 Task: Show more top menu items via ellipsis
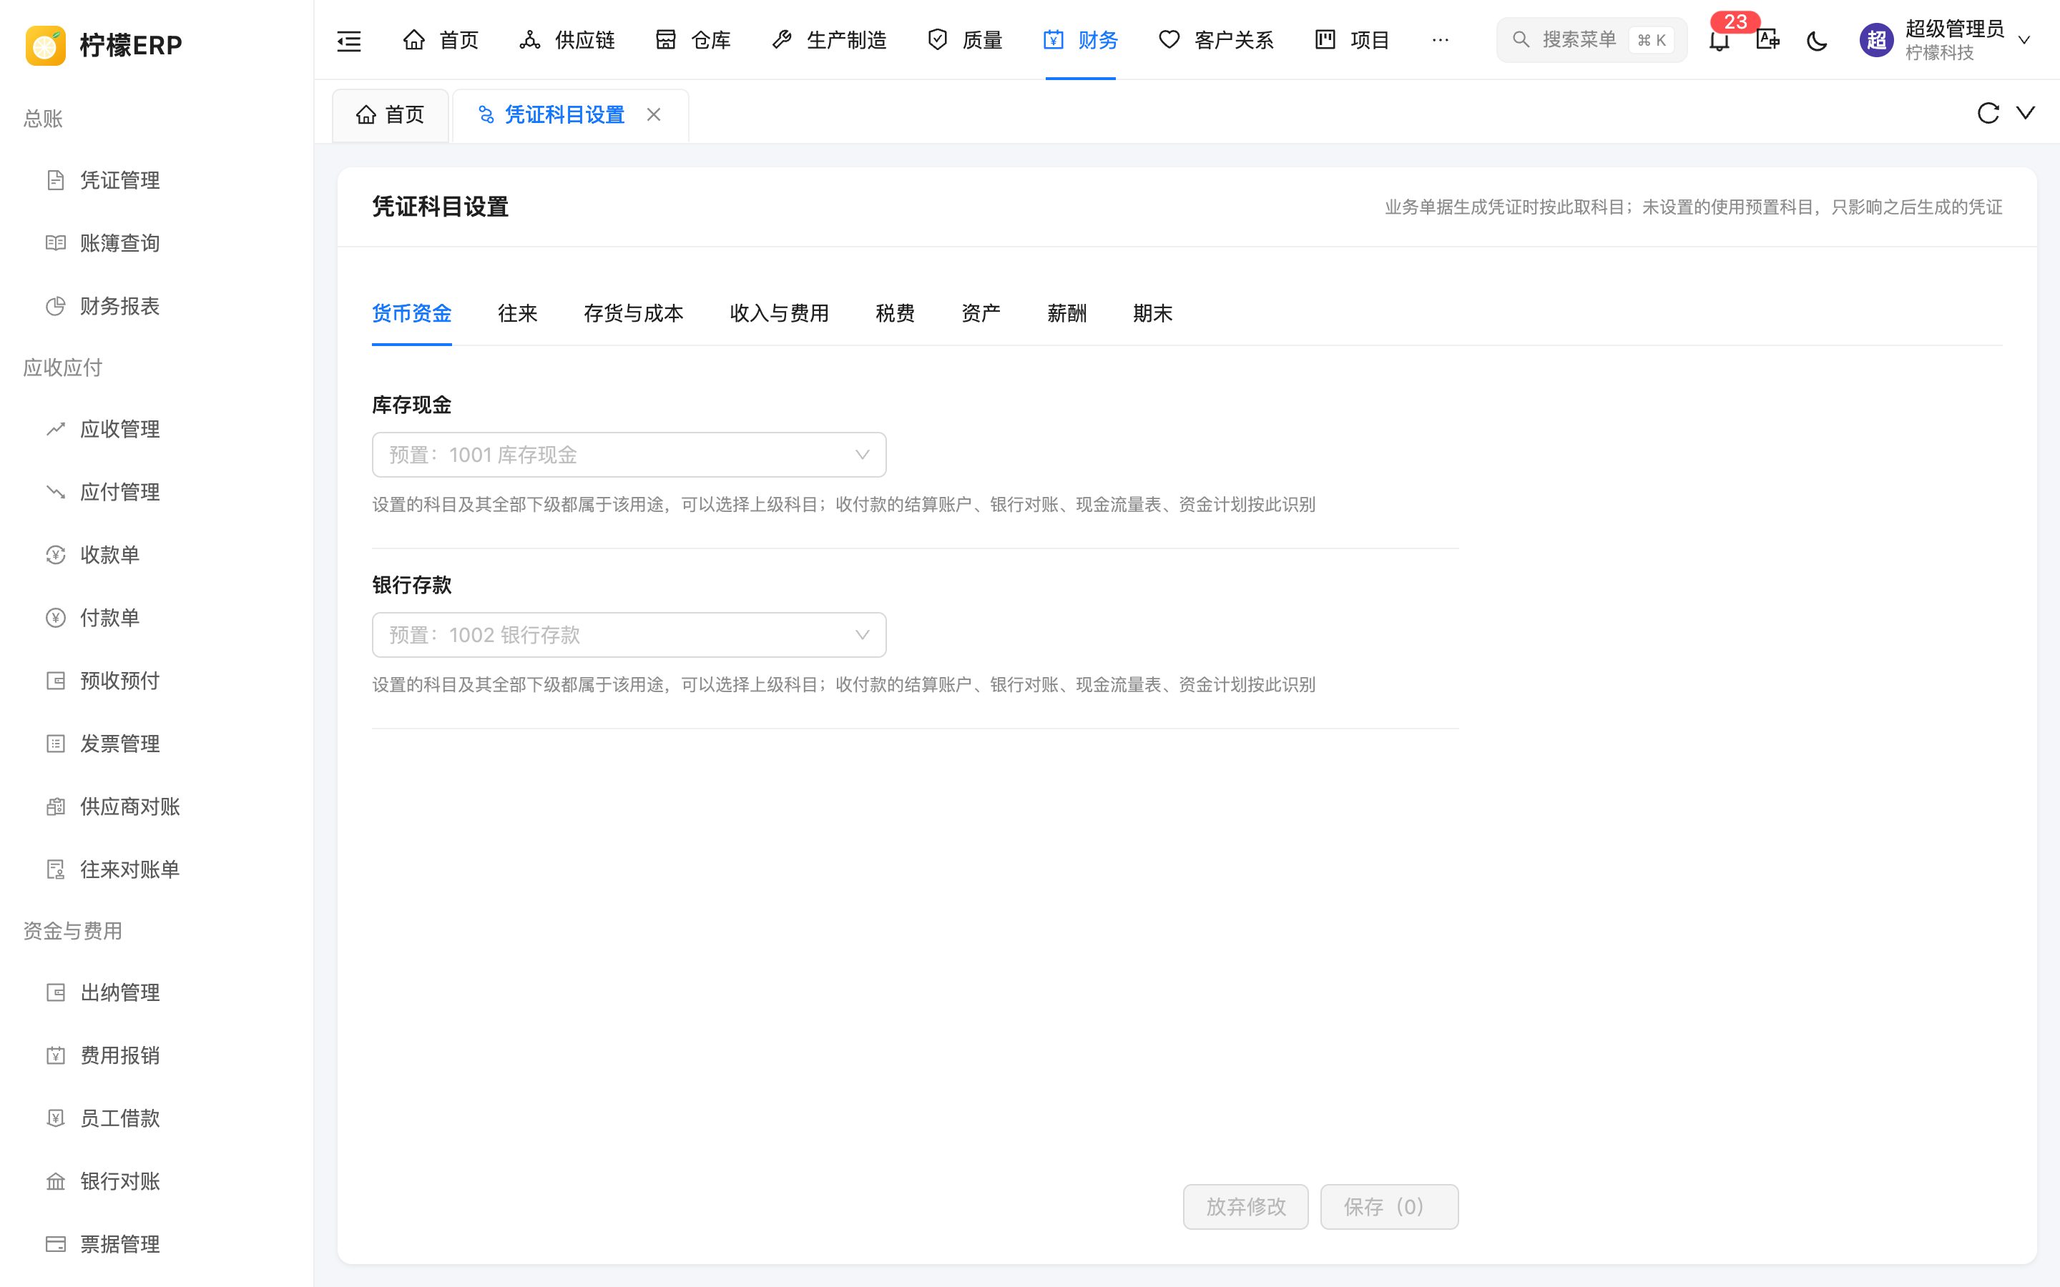click(1441, 40)
